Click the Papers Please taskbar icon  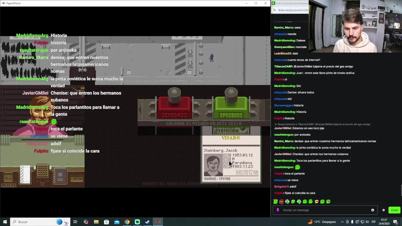[158, 222]
